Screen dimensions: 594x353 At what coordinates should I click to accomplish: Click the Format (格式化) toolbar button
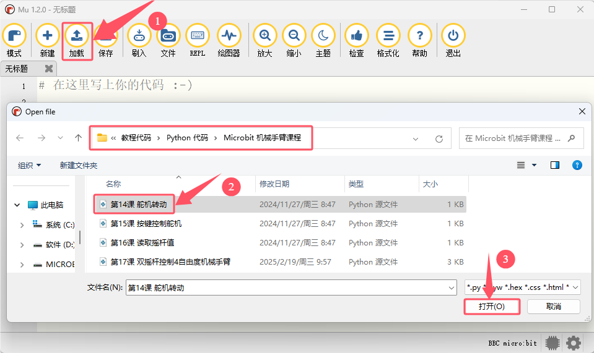[388, 40]
